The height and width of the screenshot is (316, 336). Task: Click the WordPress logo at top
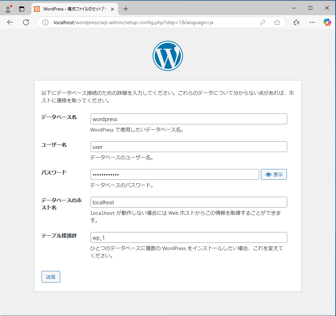coord(167,56)
